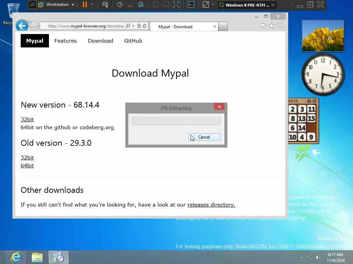Screen dimensions: 353x264
Task: Open the network tray icon
Action: point(310,257)
